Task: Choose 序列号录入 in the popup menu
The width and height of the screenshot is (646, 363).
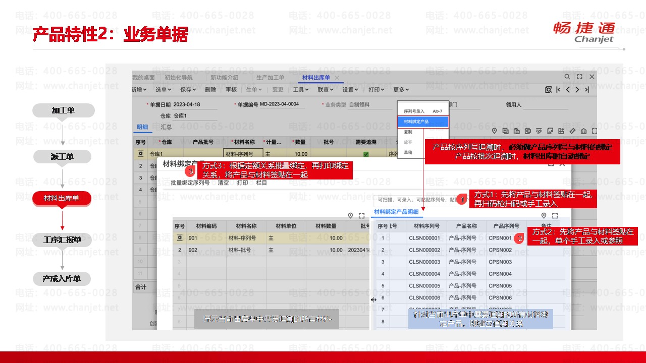Action: [x=423, y=111]
